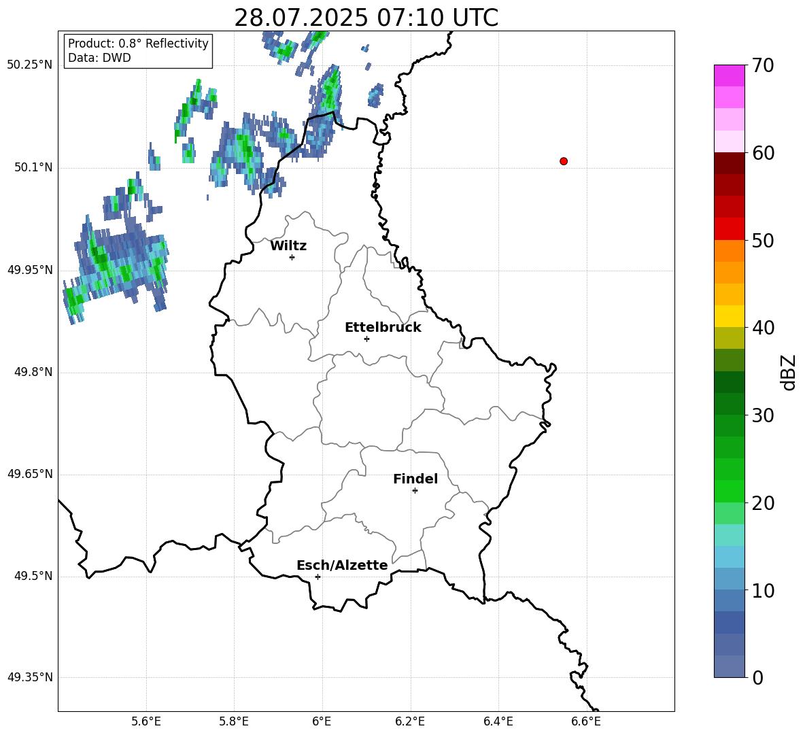Click the 70 tick on colorbar
The height and width of the screenshot is (735, 805).
click(763, 65)
